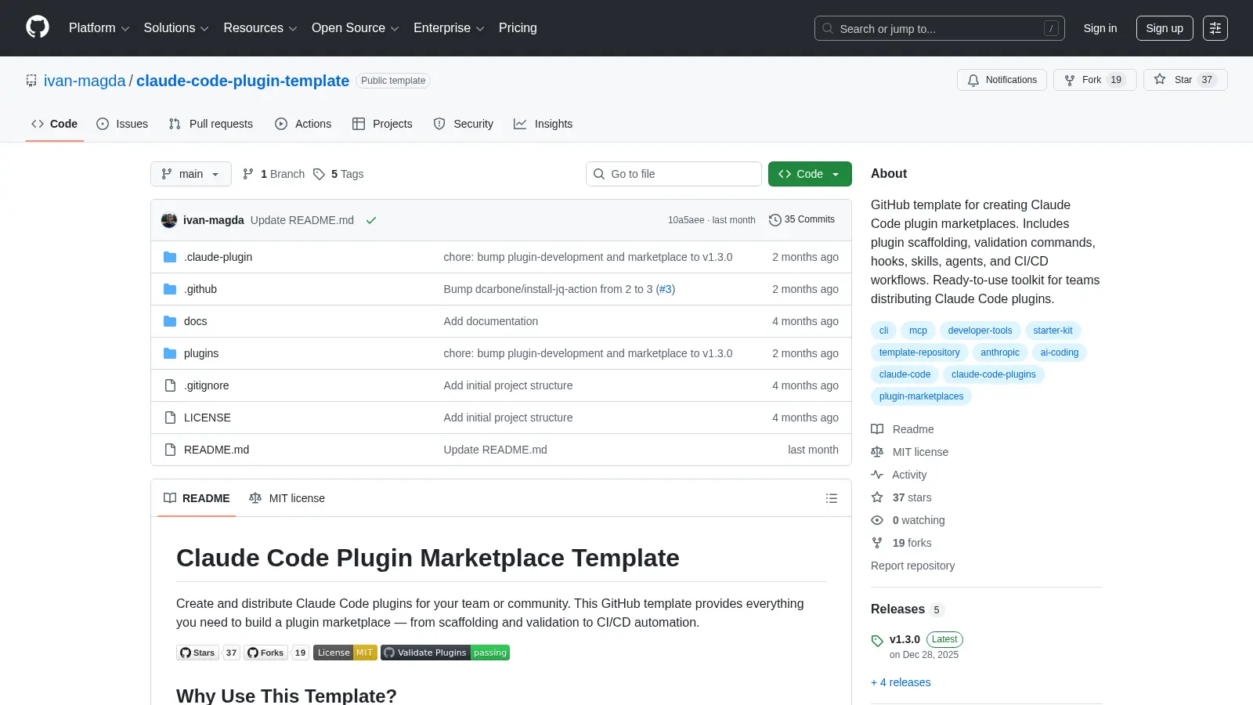Open the README outline icon
1253x705 pixels.
tap(832, 498)
